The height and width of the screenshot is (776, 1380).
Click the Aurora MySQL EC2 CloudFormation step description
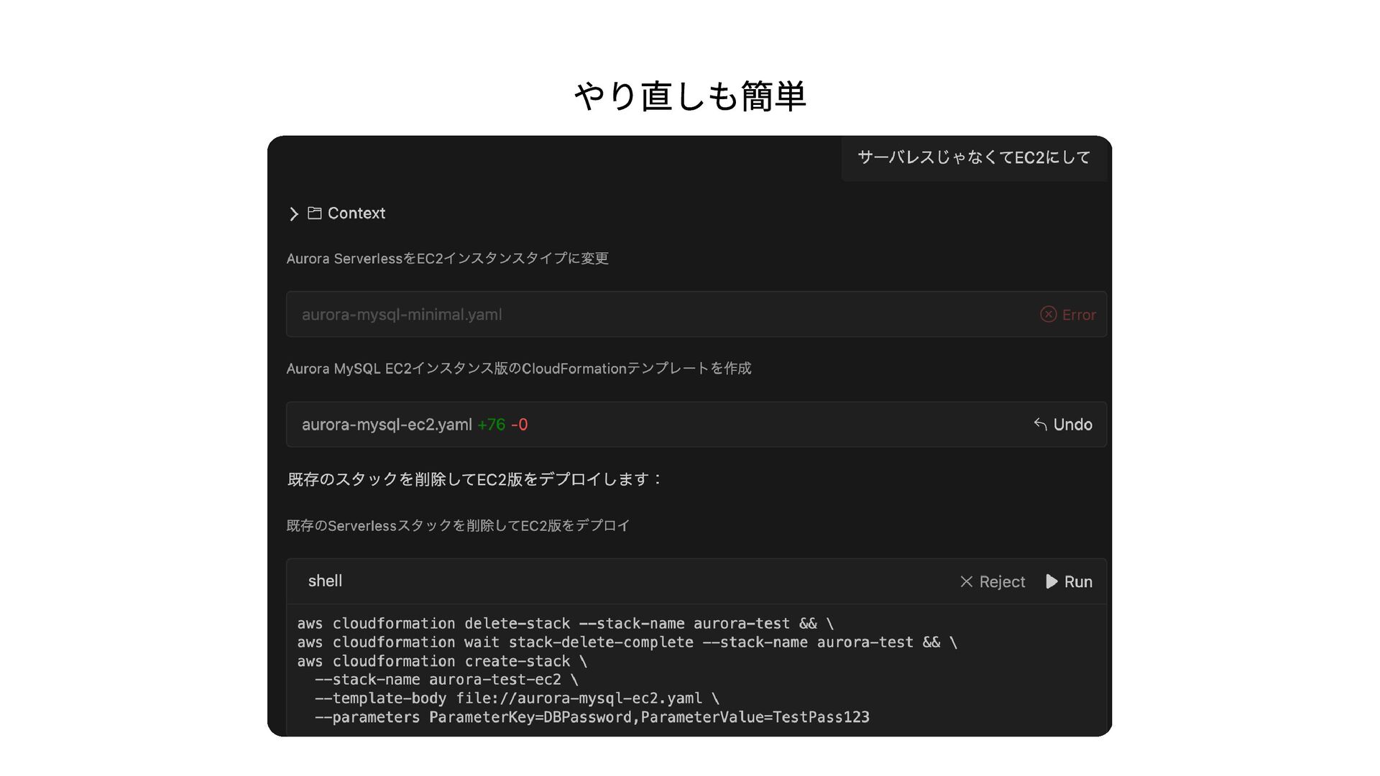[x=518, y=369]
